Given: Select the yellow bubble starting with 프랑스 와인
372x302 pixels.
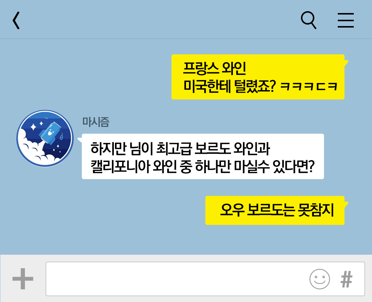Looking at the screenshot, I should tap(258, 77).
